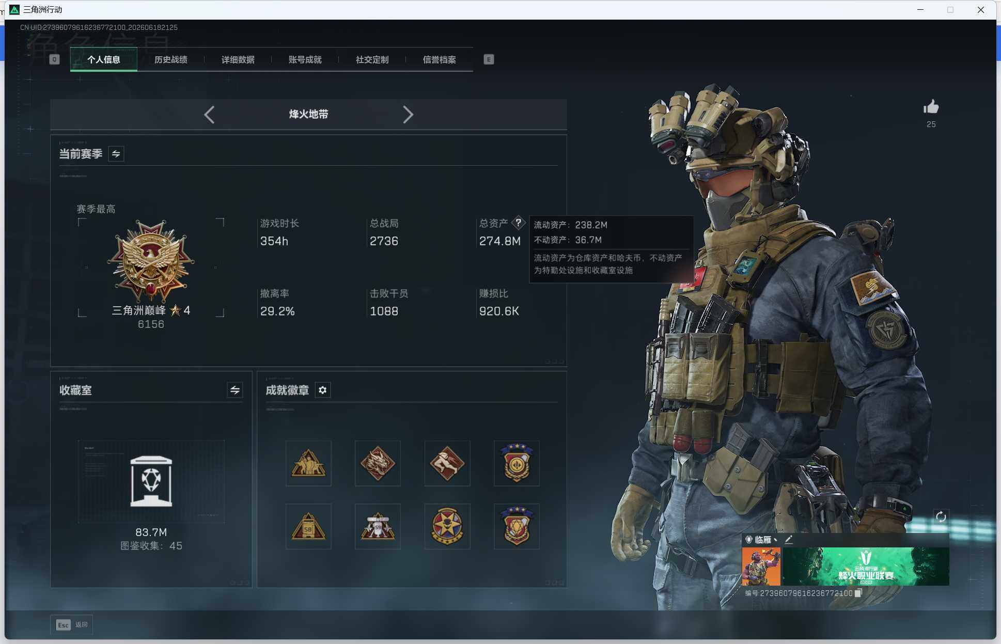Click the 赚损比 920.6K value
1001x644 pixels.
[499, 311]
